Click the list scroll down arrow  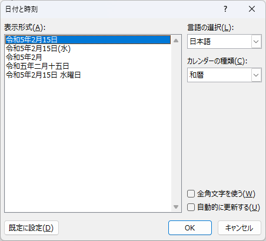[x=176, y=207]
